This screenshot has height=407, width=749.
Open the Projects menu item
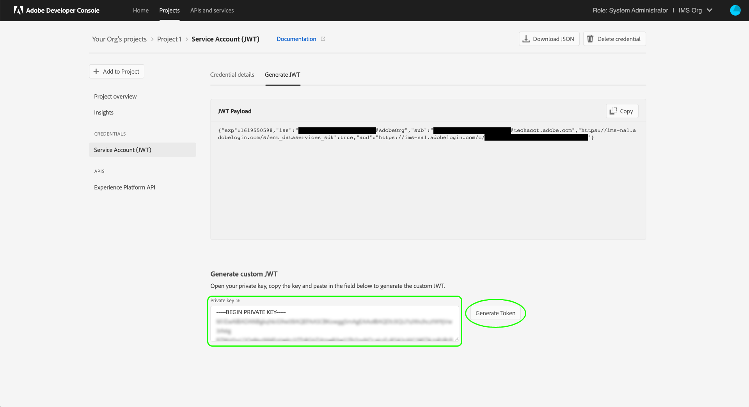pyautogui.click(x=169, y=11)
